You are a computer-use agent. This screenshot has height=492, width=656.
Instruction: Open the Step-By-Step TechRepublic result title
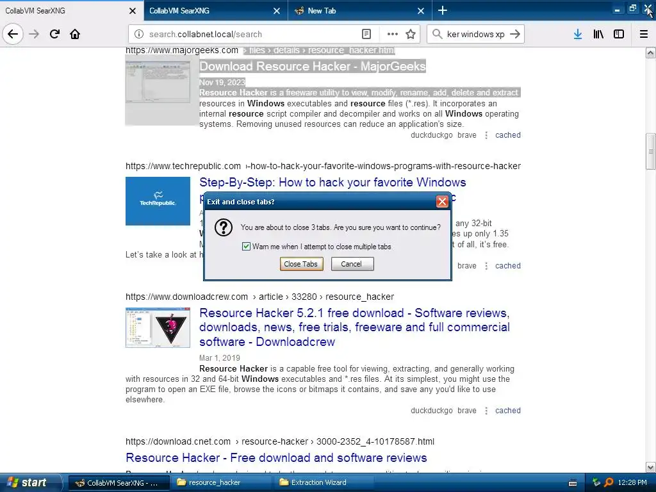click(x=332, y=183)
